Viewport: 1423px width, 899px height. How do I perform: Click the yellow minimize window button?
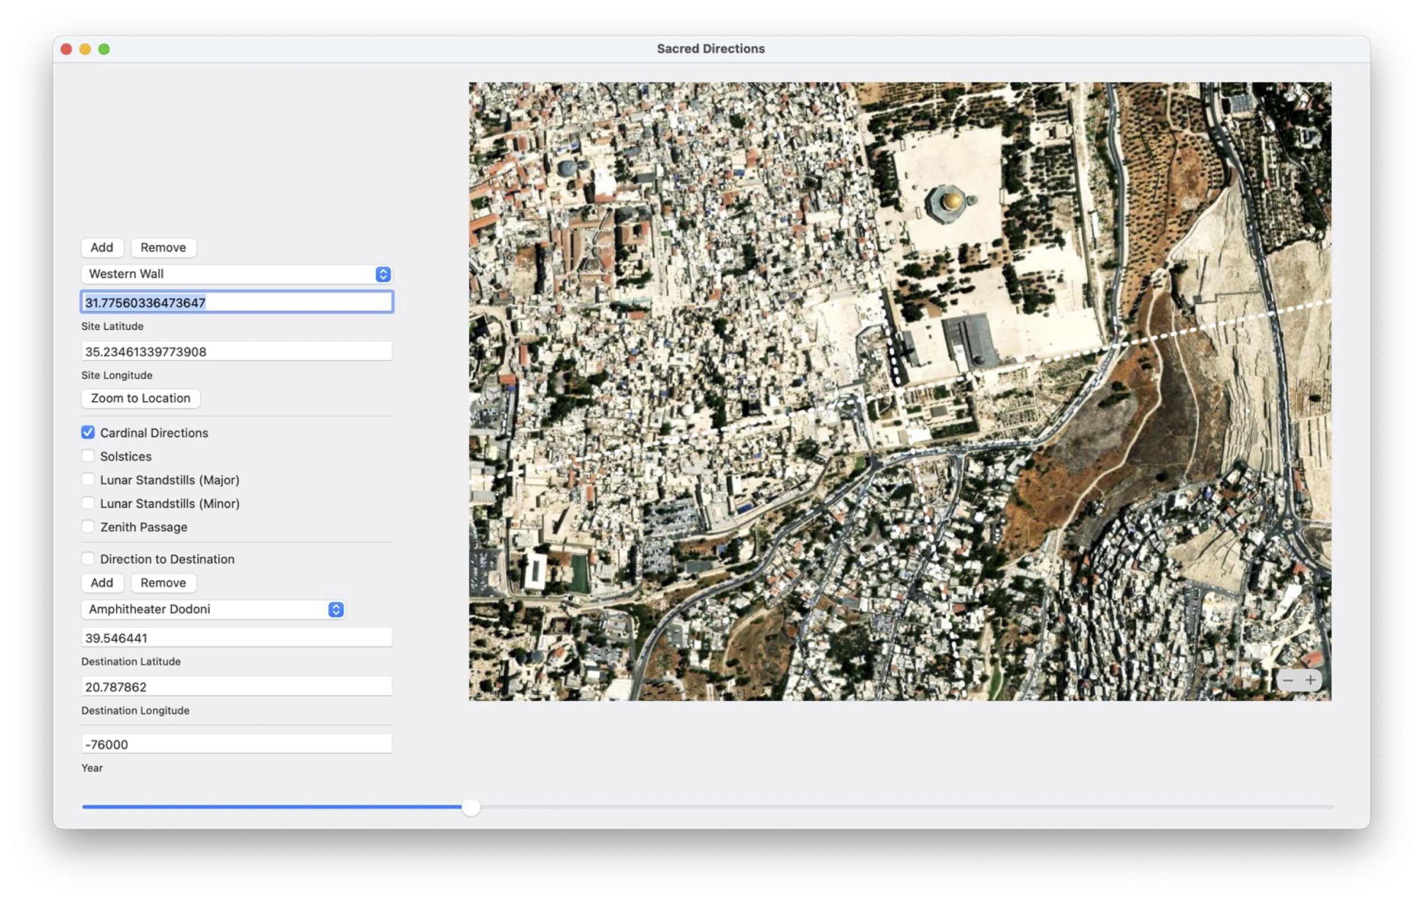point(85,49)
